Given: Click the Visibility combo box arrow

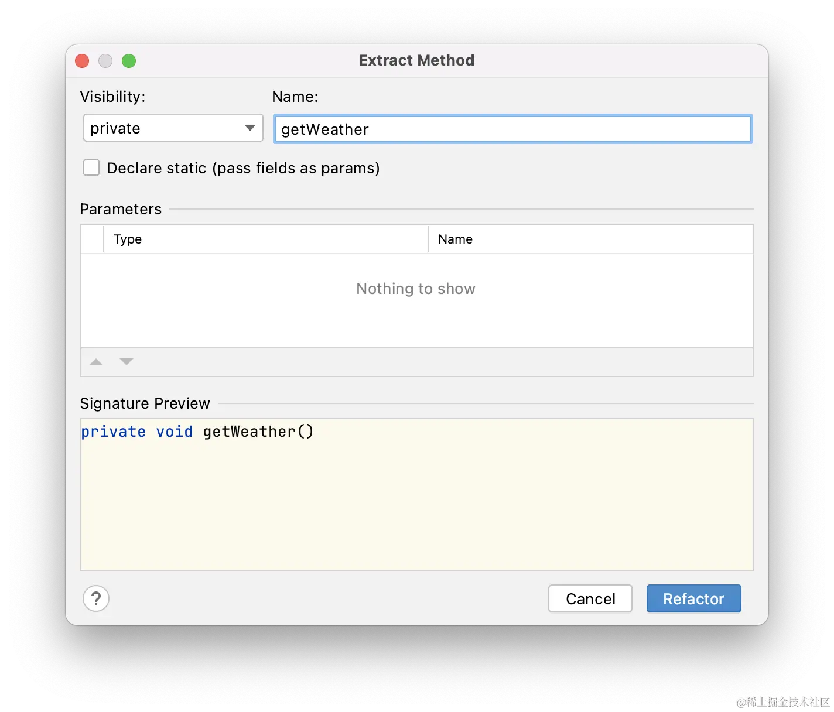Looking at the screenshot, I should 250,128.
